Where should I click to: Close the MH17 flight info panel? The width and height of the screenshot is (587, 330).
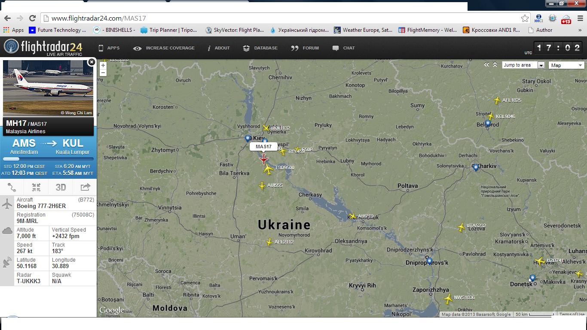(91, 62)
